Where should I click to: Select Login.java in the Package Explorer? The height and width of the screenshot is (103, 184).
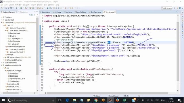pos(14,76)
